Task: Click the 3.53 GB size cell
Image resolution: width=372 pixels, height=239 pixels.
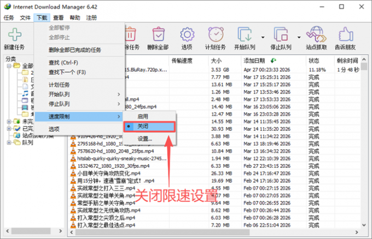Action: tap(220, 69)
